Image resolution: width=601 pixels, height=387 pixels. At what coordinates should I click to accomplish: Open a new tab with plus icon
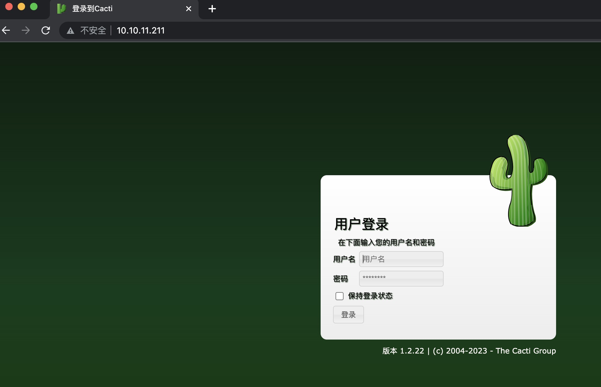(212, 9)
